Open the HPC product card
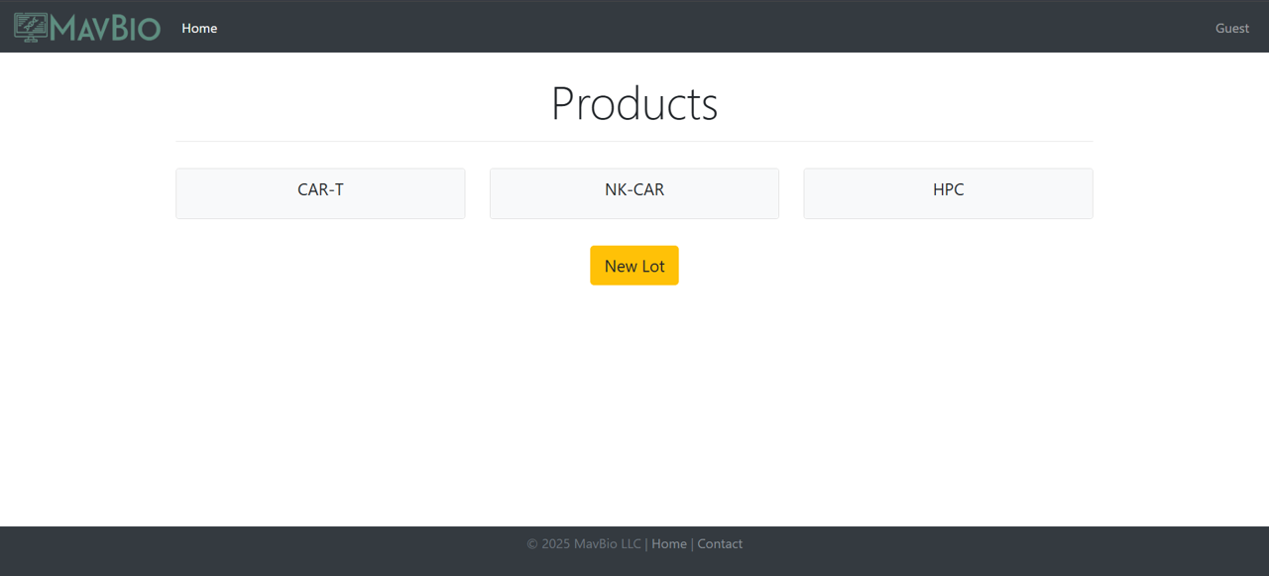The height and width of the screenshot is (576, 1269). pyautogui.click(x=948, y=192)
